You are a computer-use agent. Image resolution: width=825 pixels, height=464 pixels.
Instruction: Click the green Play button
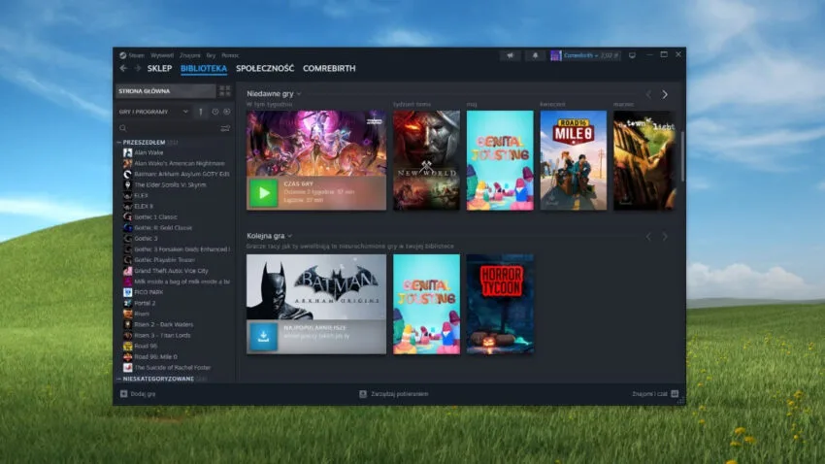[x=264, y=193]
